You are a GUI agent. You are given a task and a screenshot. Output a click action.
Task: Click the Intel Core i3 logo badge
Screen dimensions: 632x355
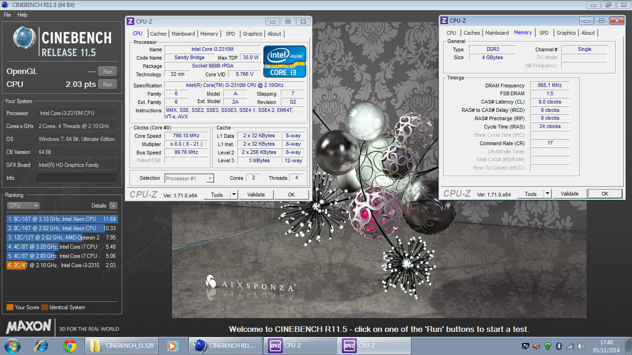coord(285,61)
